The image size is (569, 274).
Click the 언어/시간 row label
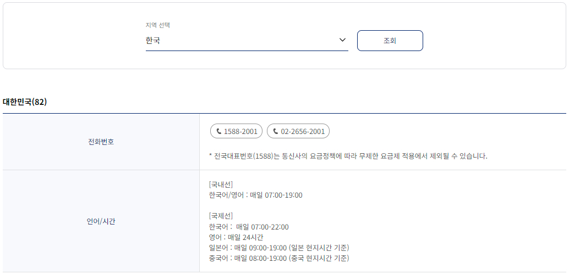pyautogui.click(x=101, y=221)
